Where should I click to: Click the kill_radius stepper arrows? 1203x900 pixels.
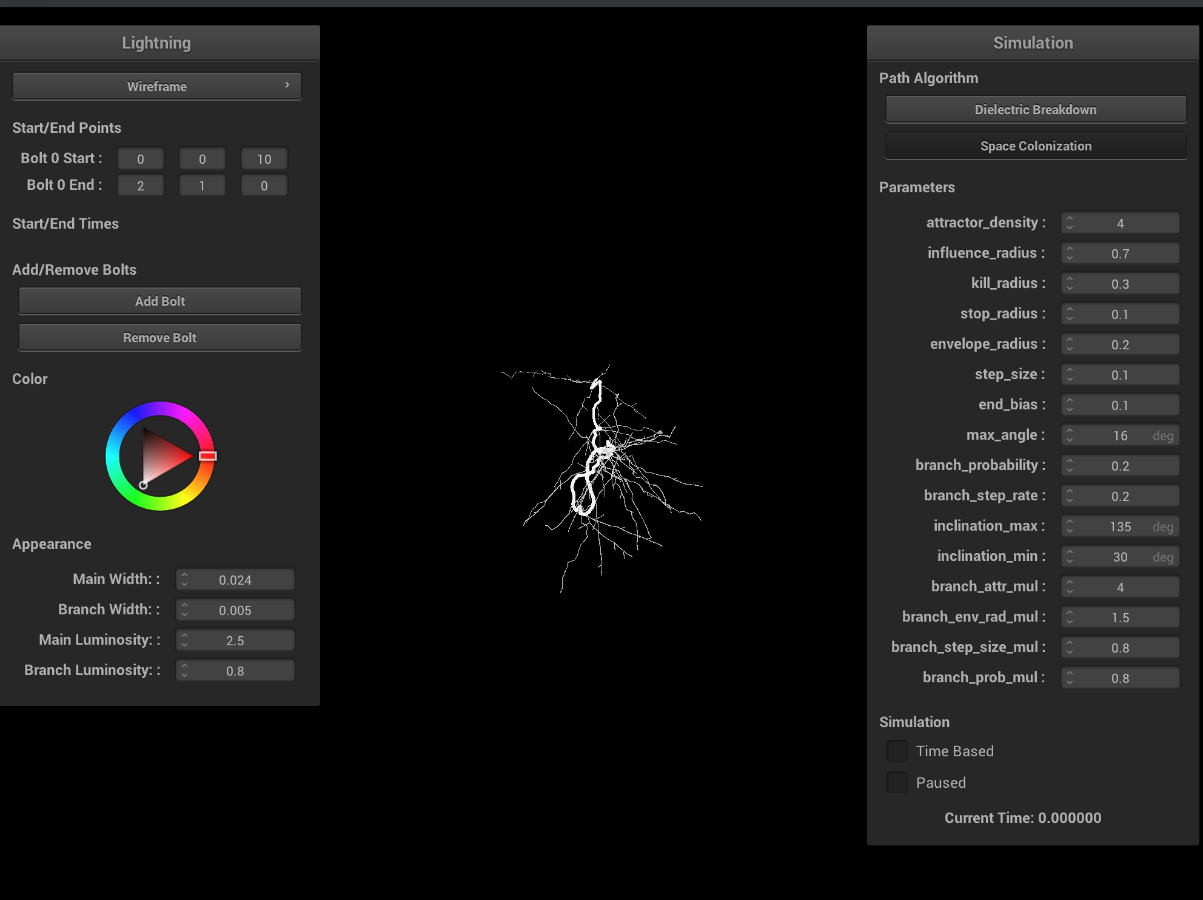click(x=1070, y=284)
